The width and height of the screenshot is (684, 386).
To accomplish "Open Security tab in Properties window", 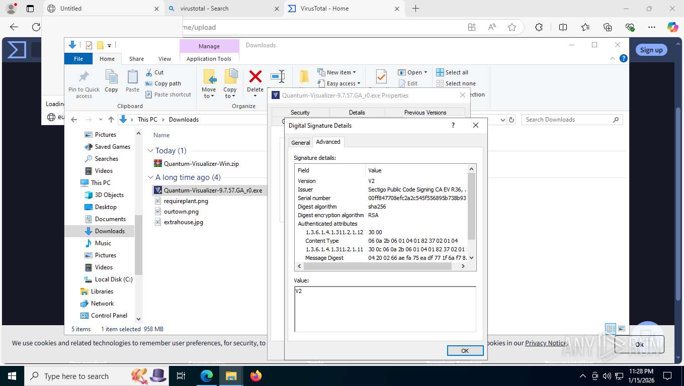I will click(x=300, y=113).
